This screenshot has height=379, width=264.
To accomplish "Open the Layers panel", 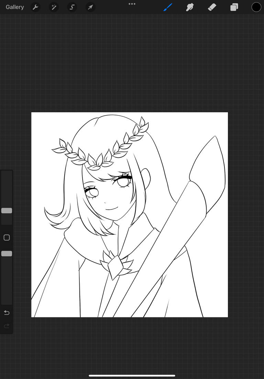I will click(x=234, y=7).
